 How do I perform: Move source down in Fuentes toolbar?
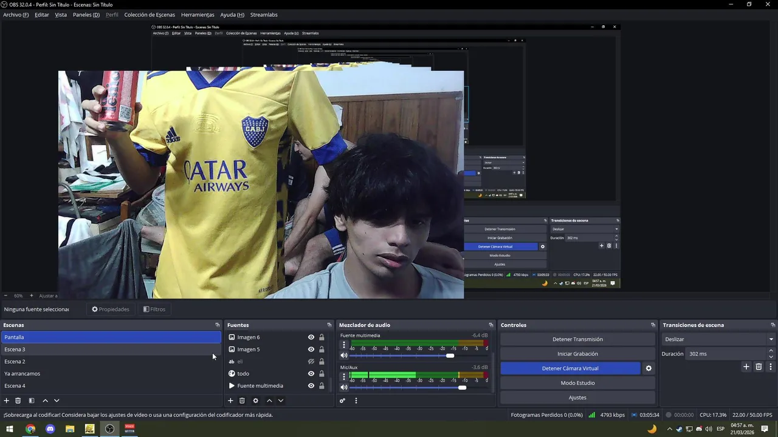click(x=281, y=401)
